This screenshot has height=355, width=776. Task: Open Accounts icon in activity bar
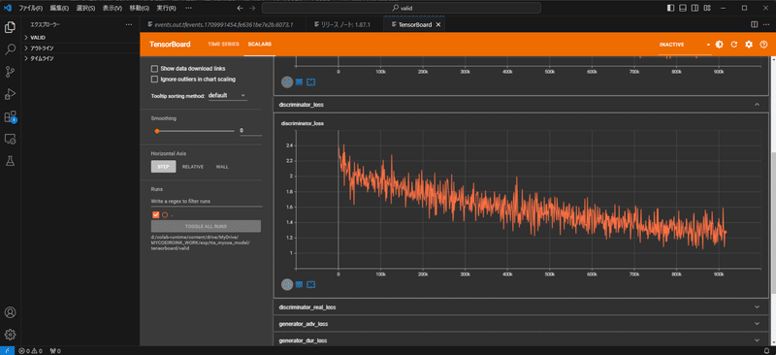pyautogui.click(x=10, y=312)
